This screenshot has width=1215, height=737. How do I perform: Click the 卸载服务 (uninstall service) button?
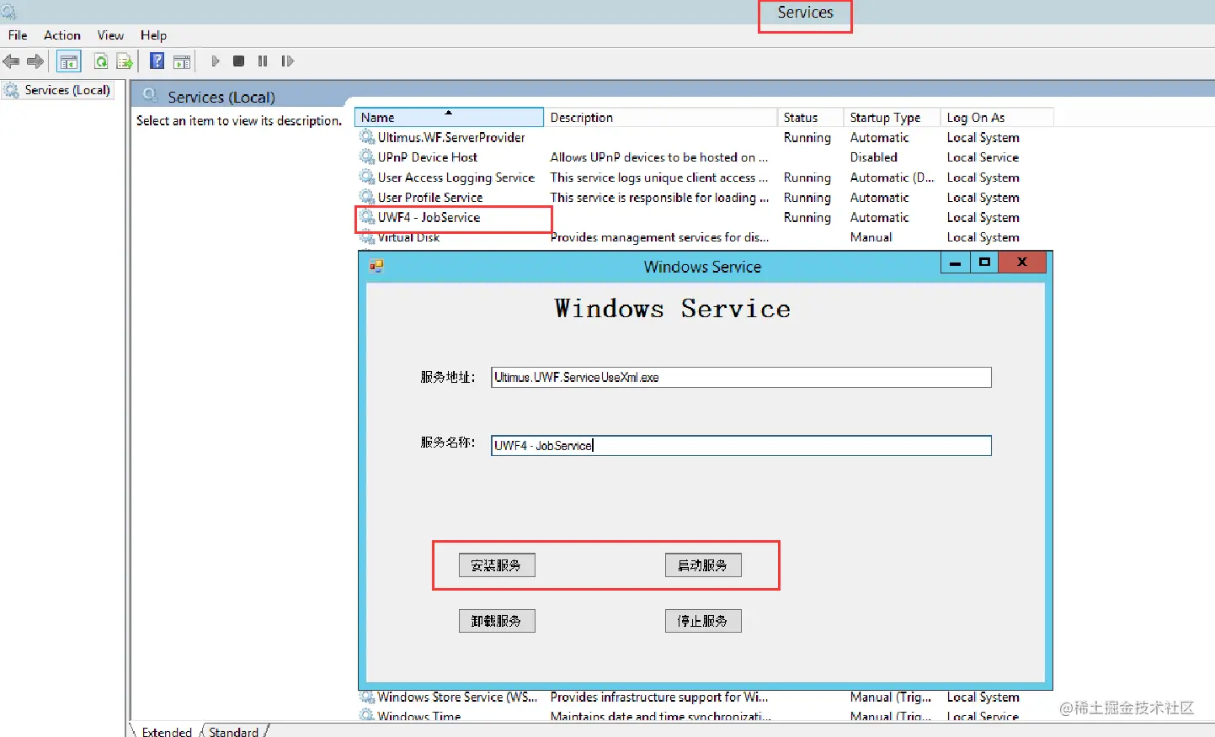tap(497, 621)
